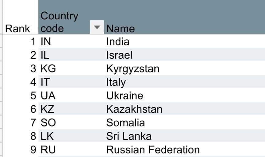
Task: Select rank 4 cell
Action: click(x=21, y=82)
